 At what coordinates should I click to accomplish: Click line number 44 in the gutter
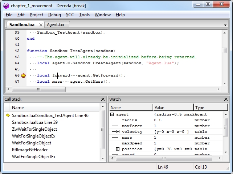click(17, 63)
